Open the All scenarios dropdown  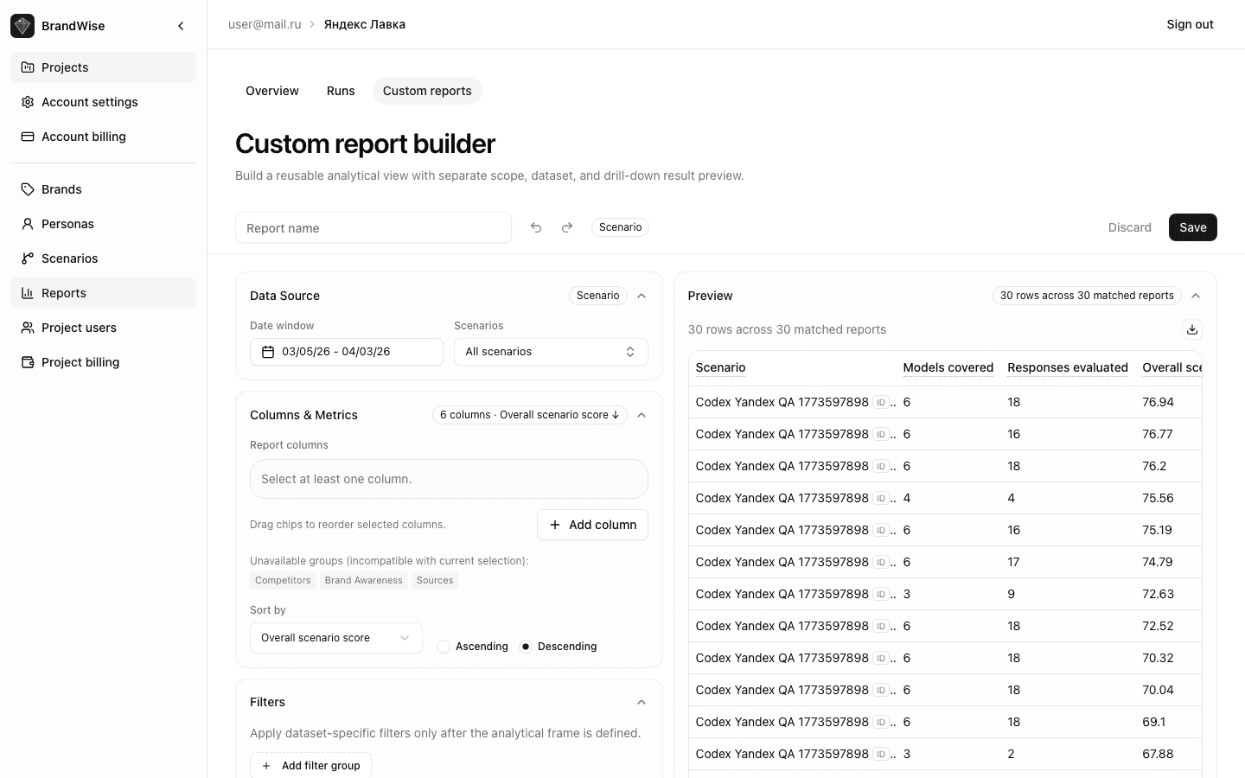click(x=551, y=351)
